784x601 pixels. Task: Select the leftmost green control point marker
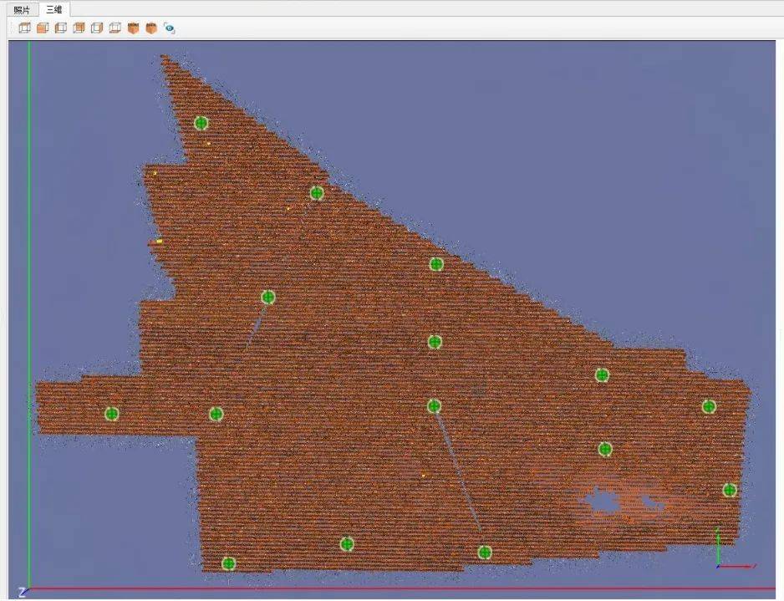(111, 414)
